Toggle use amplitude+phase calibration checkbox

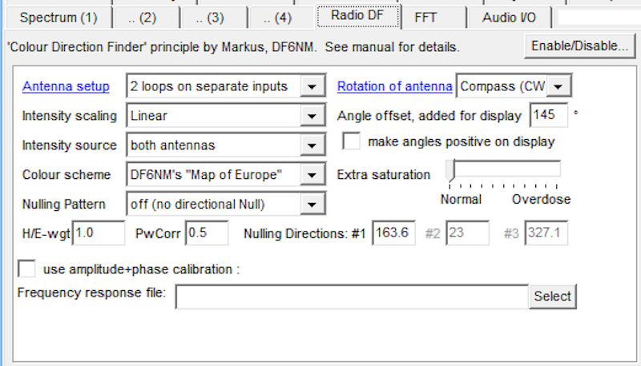[26, 269]
